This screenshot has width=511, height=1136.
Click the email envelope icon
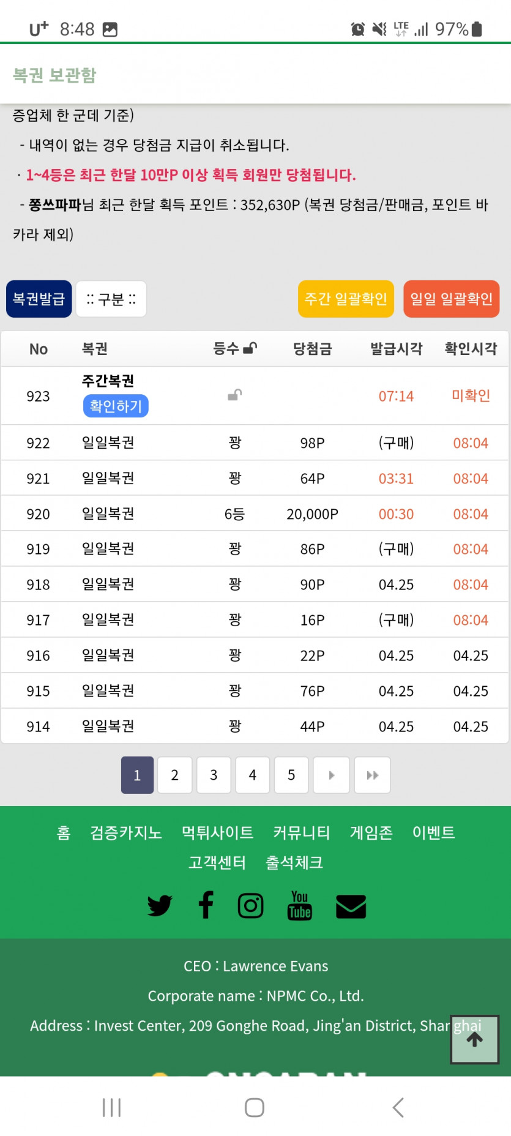pos(351,906)
